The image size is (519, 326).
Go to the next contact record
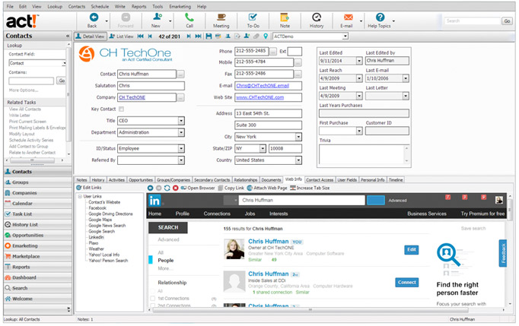(189, 36)
